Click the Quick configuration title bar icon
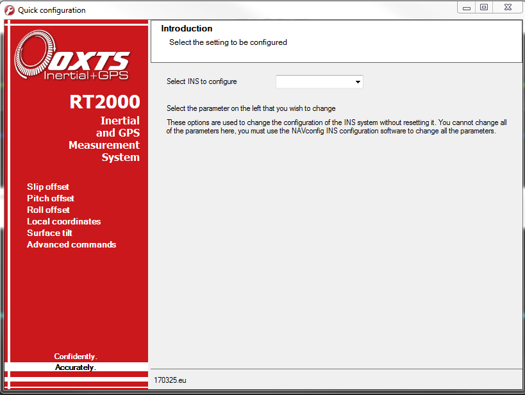525x395 pixels. 8,10
